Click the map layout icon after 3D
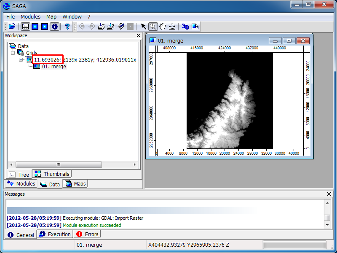 (195, 27)
